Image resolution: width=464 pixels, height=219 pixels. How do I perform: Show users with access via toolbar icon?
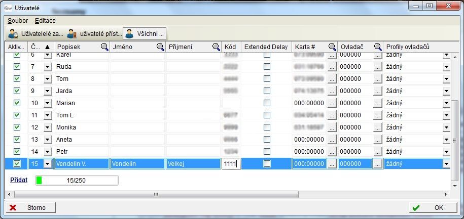[x=94, y=34]
